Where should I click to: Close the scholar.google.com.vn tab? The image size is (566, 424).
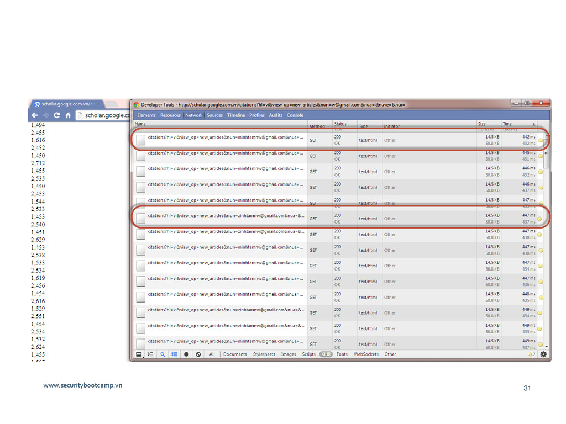[x=99, y=104]
